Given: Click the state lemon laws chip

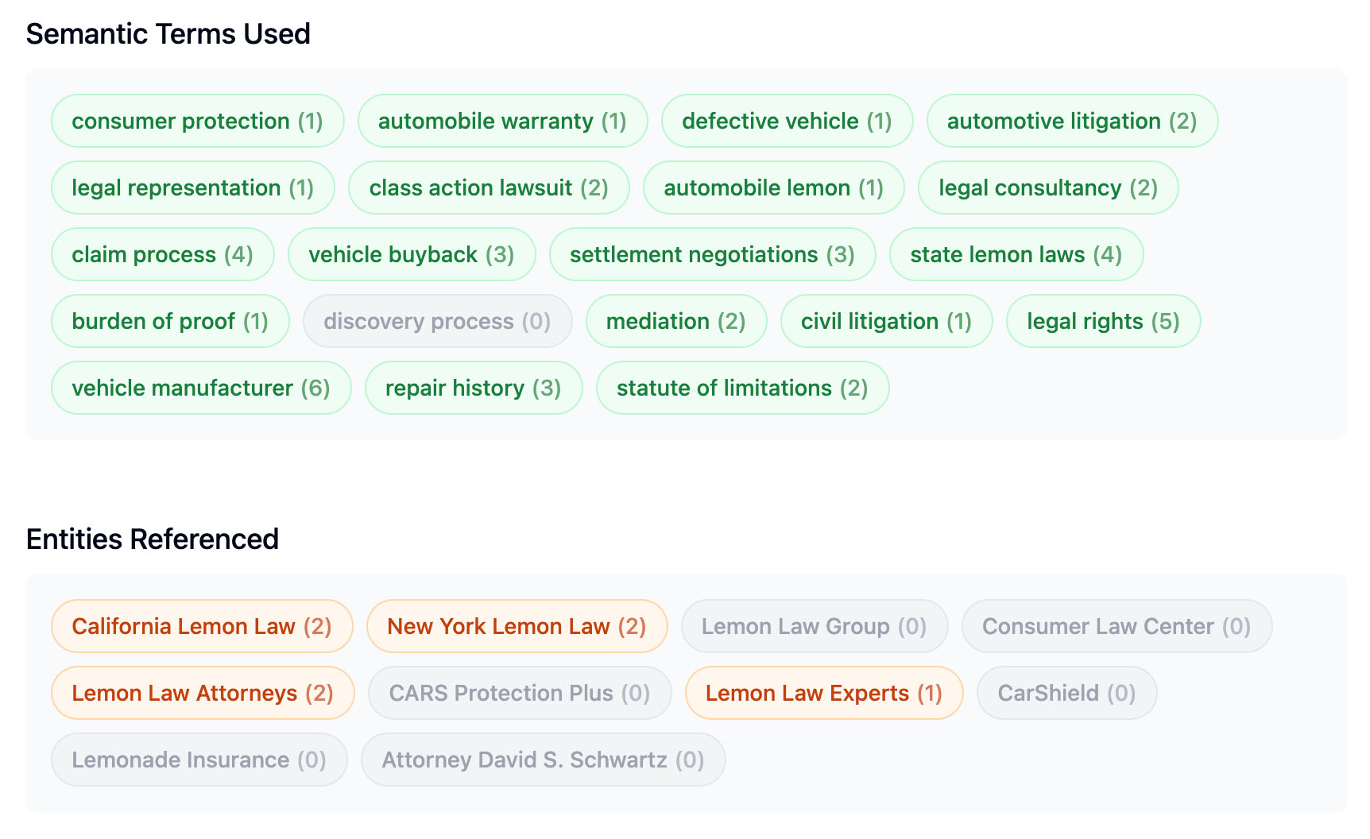Looking at the screenshot, I should pyautogui.click(x=1016, y=254).
